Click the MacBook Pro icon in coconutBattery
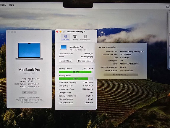Image resolution: width=170 pixels, height=128 pixels. 64,48
